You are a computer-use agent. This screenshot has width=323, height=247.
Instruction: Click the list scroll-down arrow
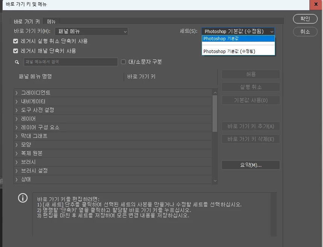(215, 181)
